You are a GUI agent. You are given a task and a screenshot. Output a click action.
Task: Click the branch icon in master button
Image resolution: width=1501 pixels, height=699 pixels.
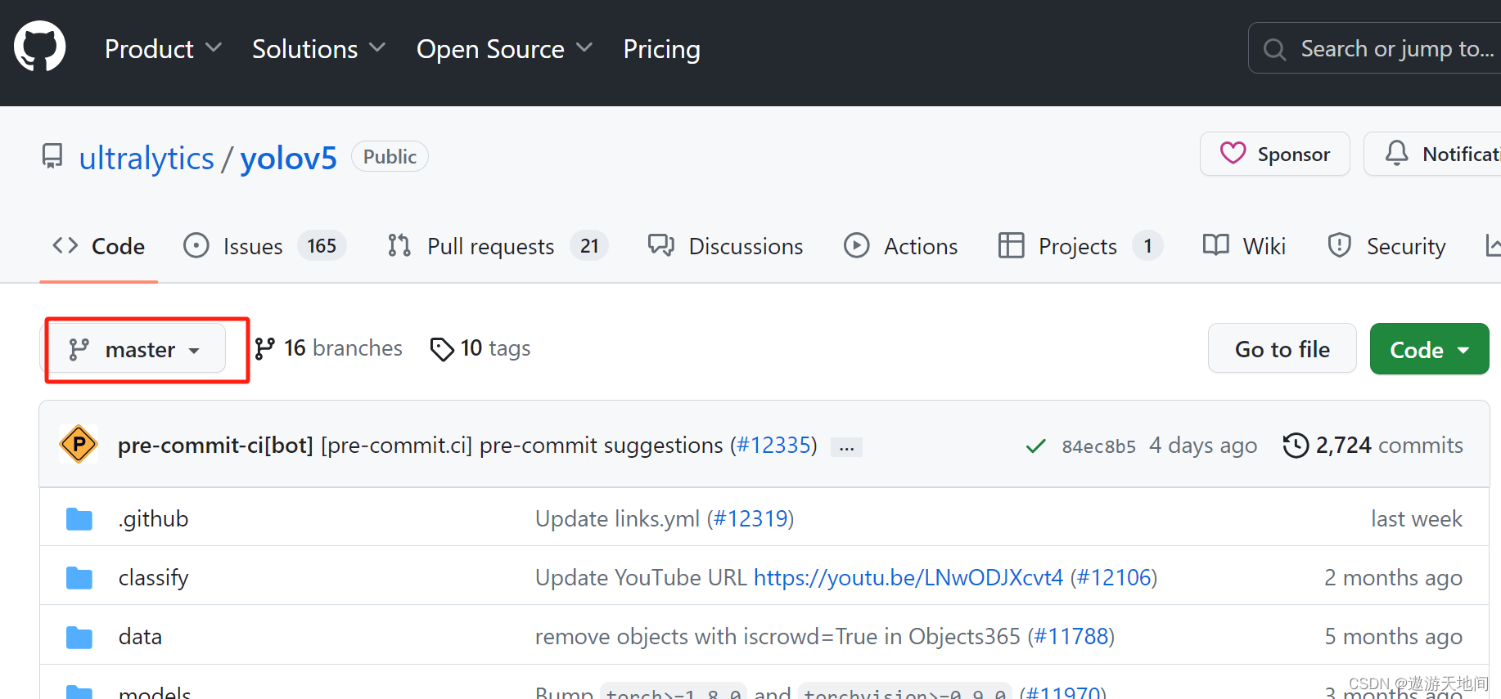pyautogui.click(x=79, y=349)
